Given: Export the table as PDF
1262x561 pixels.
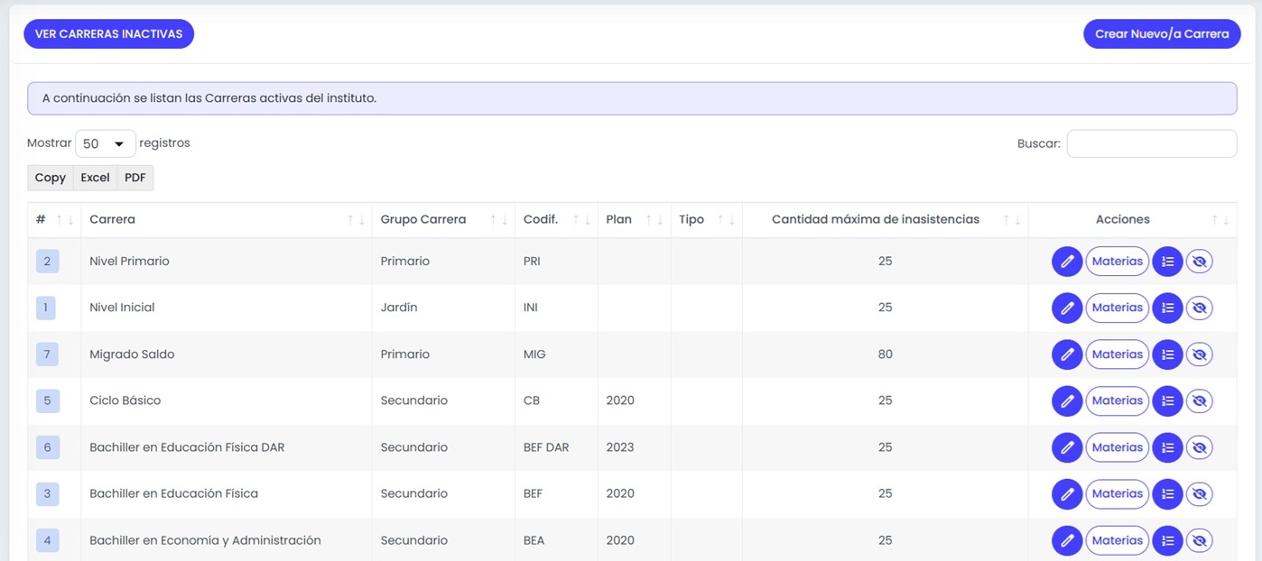Looking at the screenshot, I should pyautogui.click(x=135, y=178).
